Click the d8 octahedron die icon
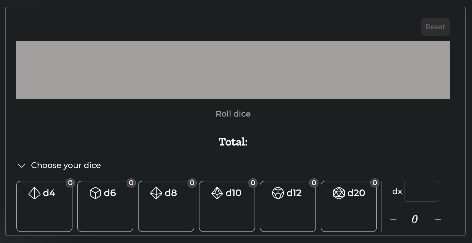Screen dimensions: 472x243 (x=156, y=193)
